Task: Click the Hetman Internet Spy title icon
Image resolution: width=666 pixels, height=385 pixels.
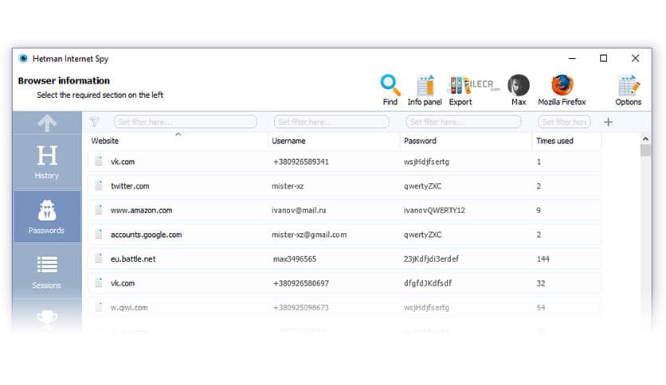Action: pyautogui.click(x=23, y=59)
